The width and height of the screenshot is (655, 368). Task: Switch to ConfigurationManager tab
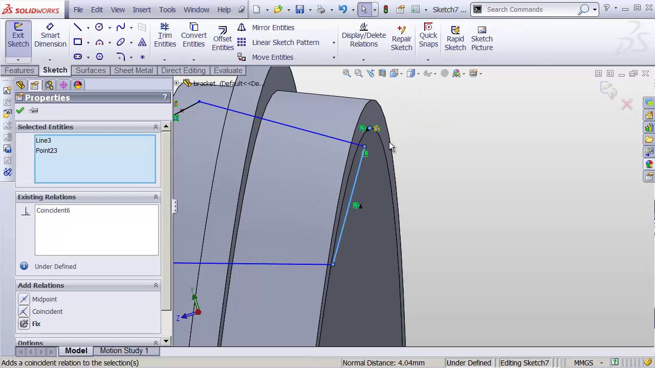click(x=49, y=85)
